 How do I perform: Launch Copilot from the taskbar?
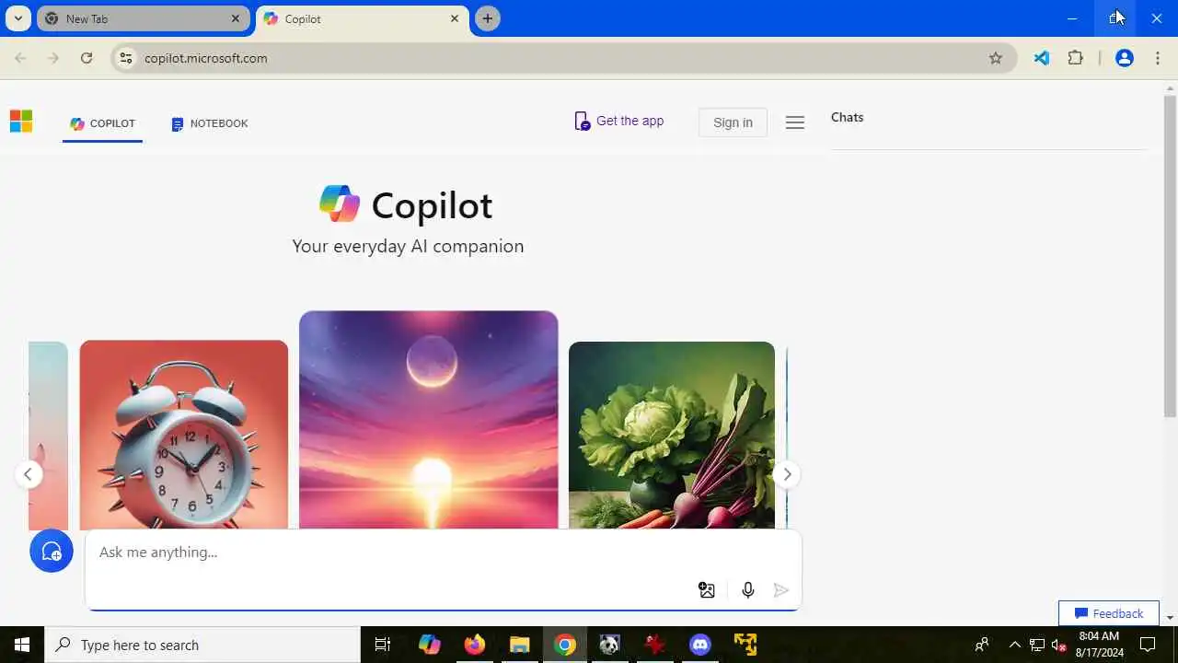tap(429, 645)
